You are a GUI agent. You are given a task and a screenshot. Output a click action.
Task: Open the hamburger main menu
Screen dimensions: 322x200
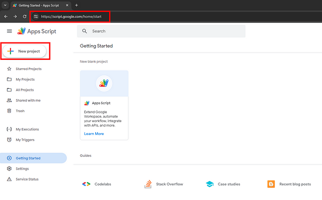tap(9, 31)
